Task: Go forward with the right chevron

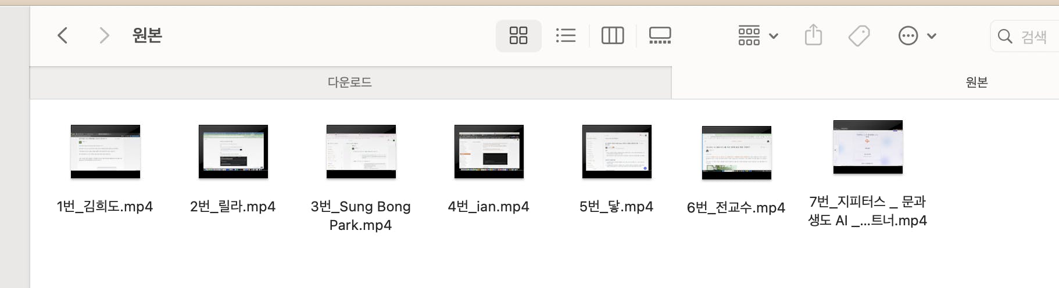Action: [x=104, y=35]
